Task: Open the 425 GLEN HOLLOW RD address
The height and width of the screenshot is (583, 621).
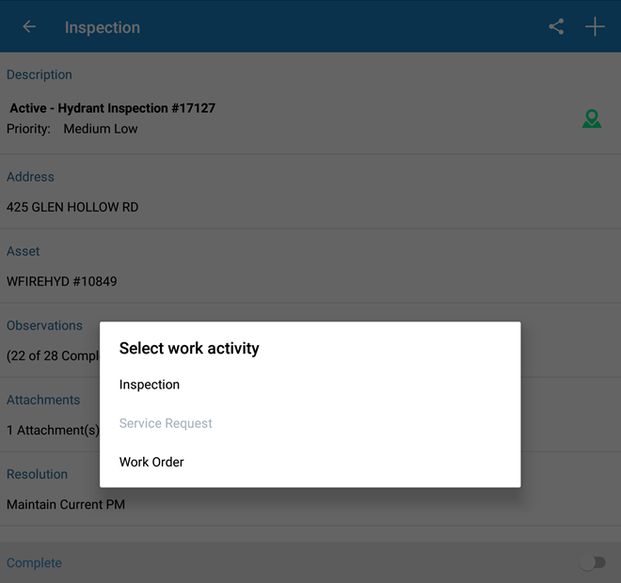Action: click(72, 207)
